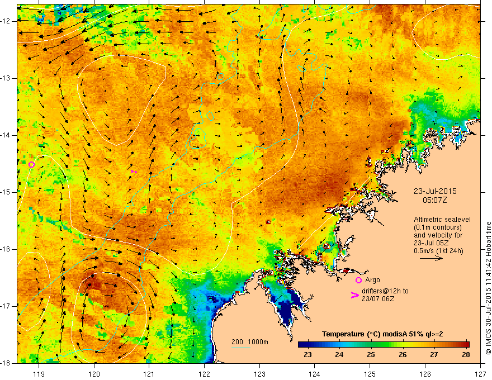Screen dimensions: 492x380
Task: Click the '24' colorbar tick label
Action: 339,355
